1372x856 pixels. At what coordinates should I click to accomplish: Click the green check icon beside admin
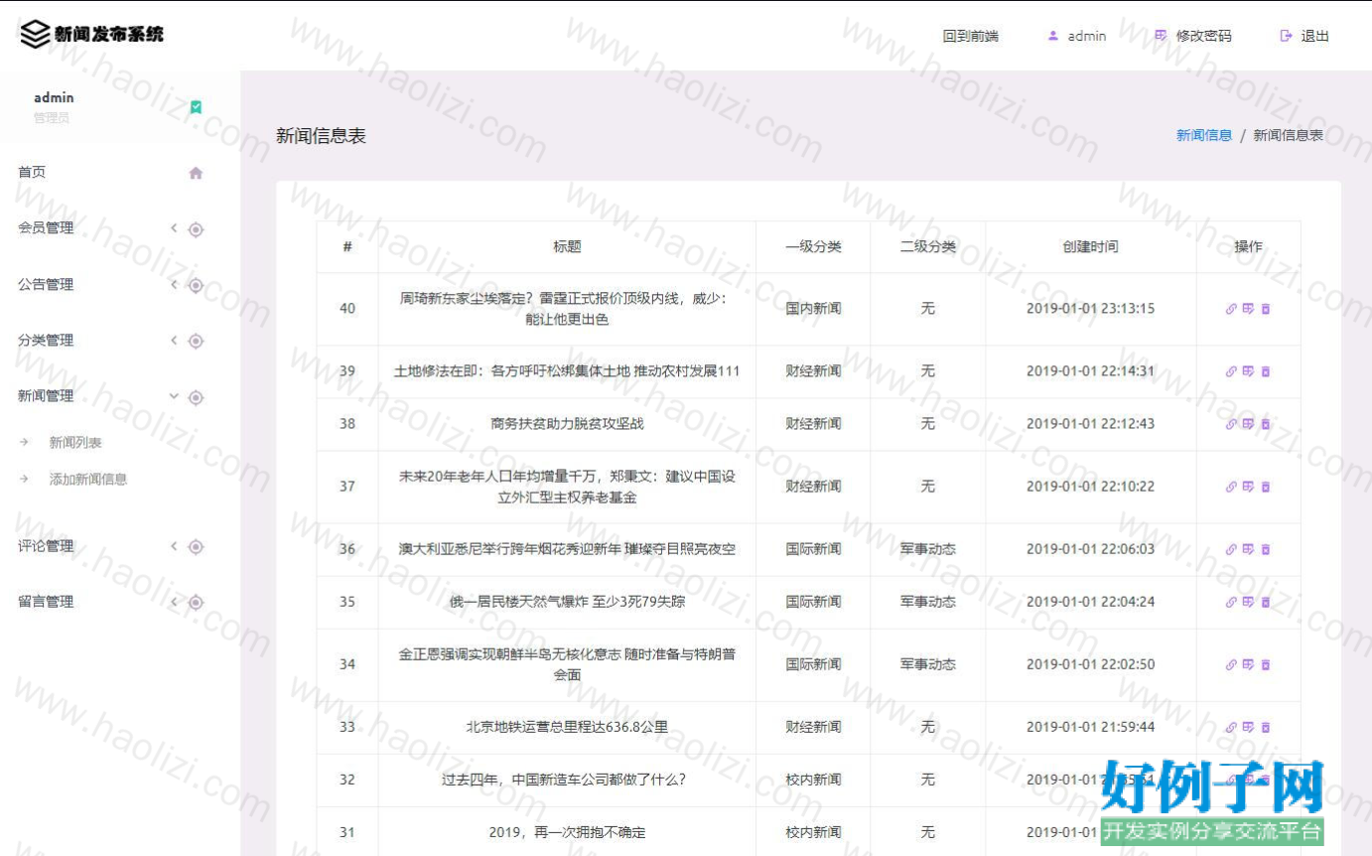[x=196, y=107]
